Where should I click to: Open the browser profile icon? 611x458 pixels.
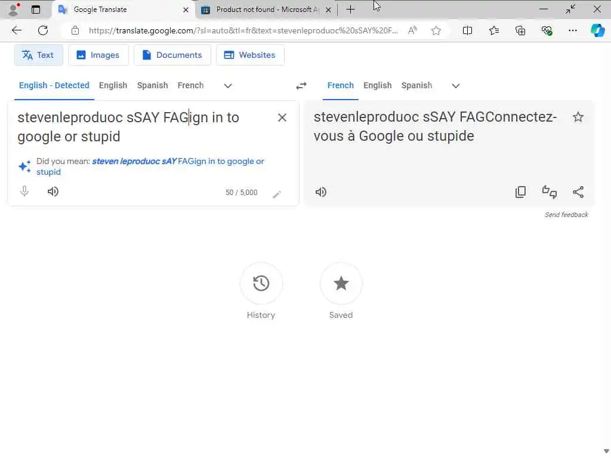(x=13, y=10)
